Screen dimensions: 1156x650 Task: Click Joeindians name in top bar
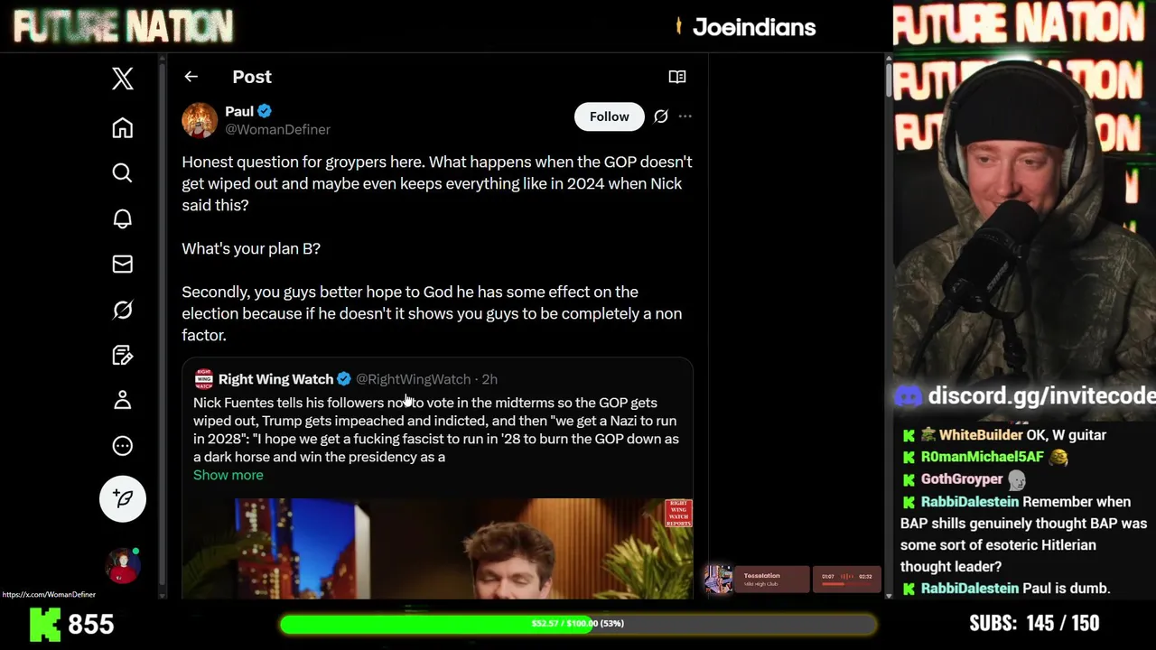754,27
